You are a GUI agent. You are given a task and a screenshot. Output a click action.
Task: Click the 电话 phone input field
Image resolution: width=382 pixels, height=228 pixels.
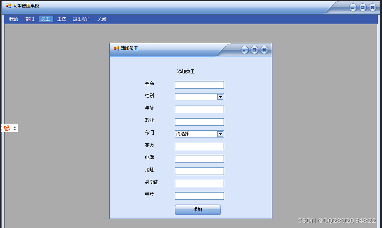pyautogui.click(x=199, y=158)
